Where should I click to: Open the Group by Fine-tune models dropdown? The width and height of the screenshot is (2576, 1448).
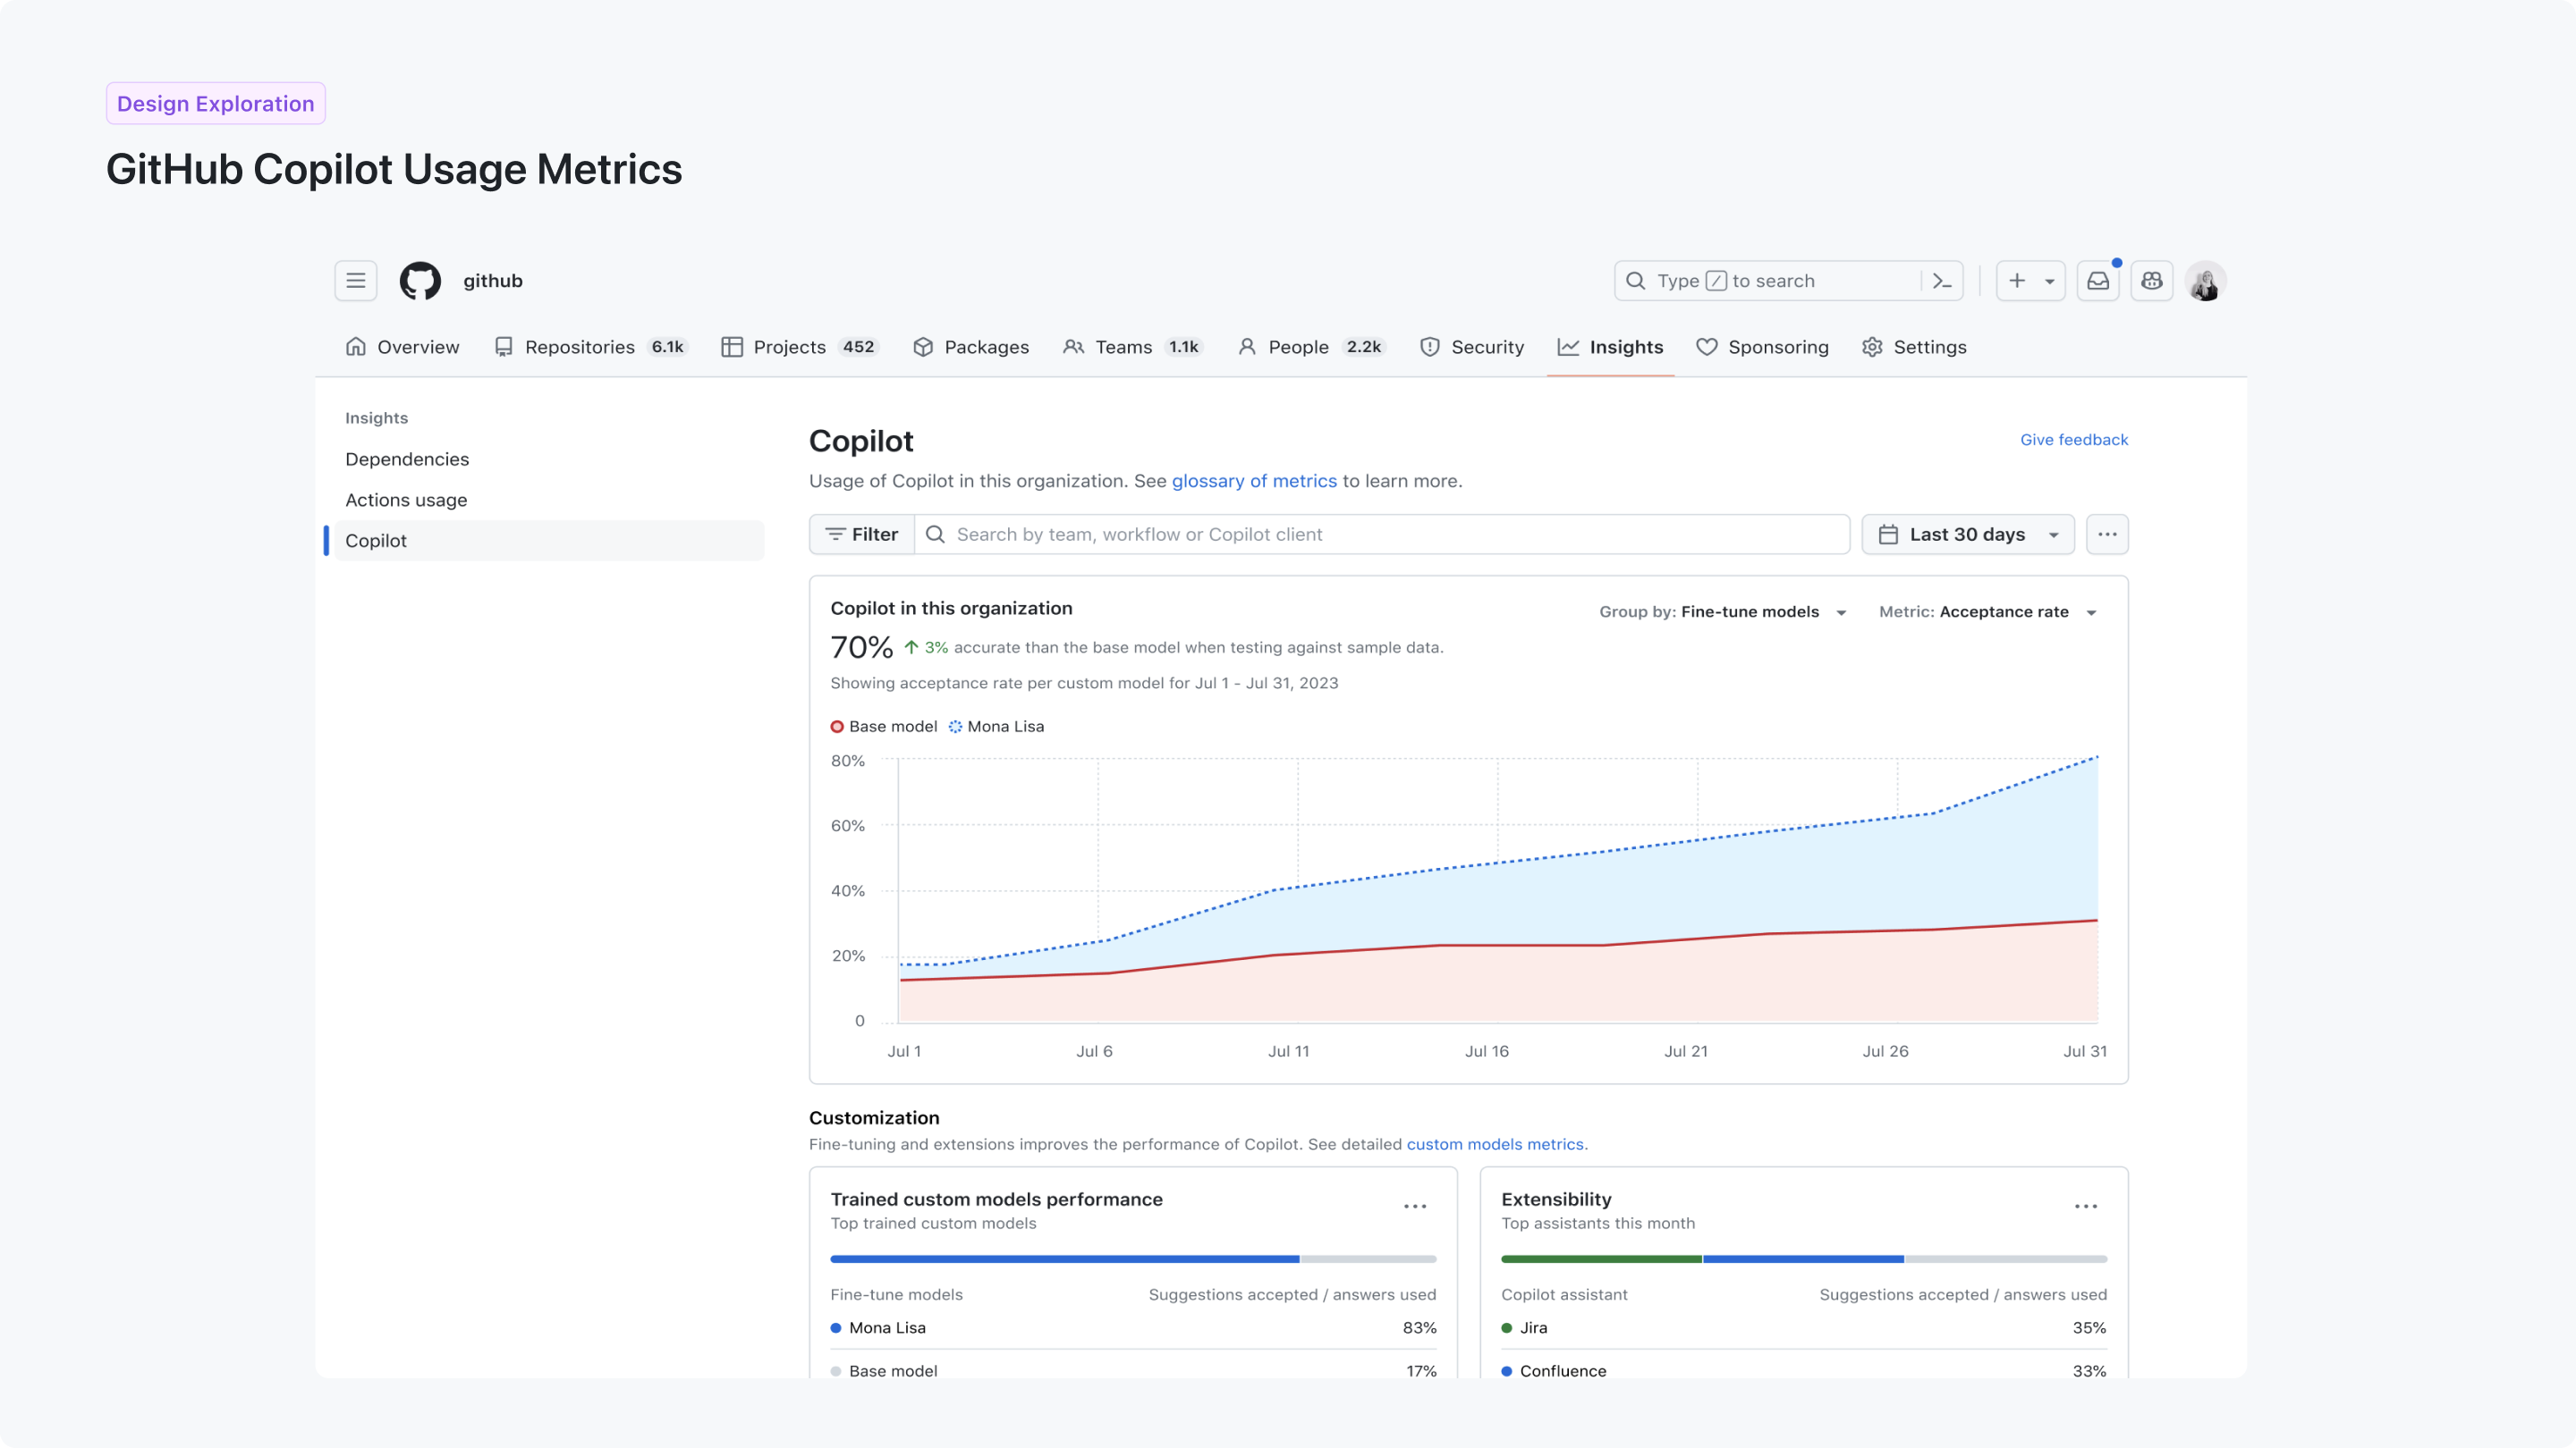pyautogui.click(x=1723, y=611)
